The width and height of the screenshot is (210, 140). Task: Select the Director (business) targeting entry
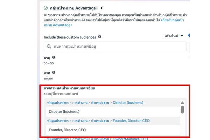pos(64,112)
